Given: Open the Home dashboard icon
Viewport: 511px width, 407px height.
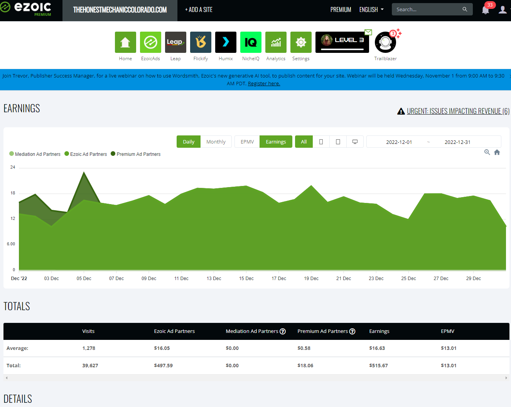Looking at the screenshot, I should 125,42.
